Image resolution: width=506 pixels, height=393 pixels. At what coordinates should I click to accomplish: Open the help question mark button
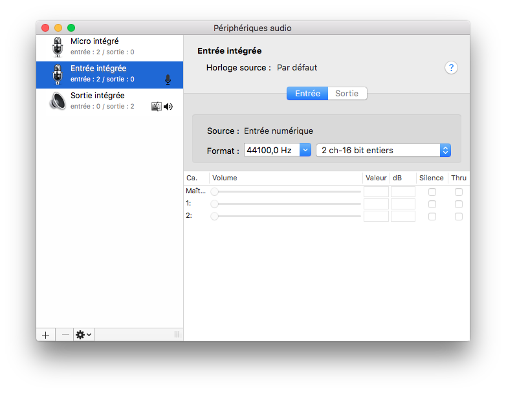coord(451,68)
